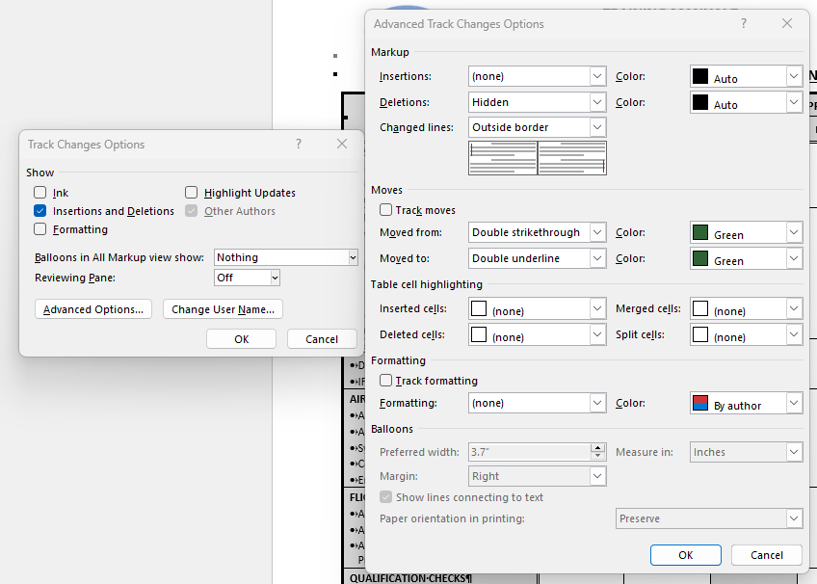Click QUALIFICATION CHECKS text in the document
Screen dimensions: 817x584
(411, 578)
